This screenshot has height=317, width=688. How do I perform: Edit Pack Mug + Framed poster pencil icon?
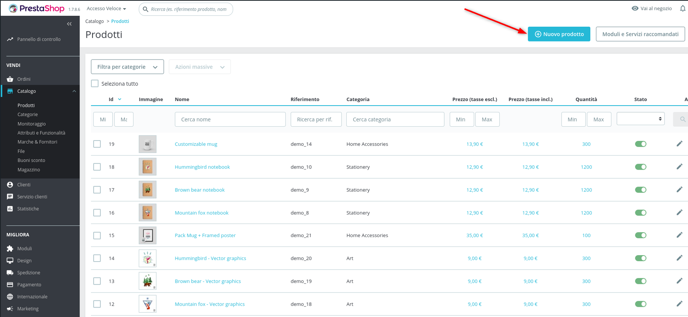point(679,235)
